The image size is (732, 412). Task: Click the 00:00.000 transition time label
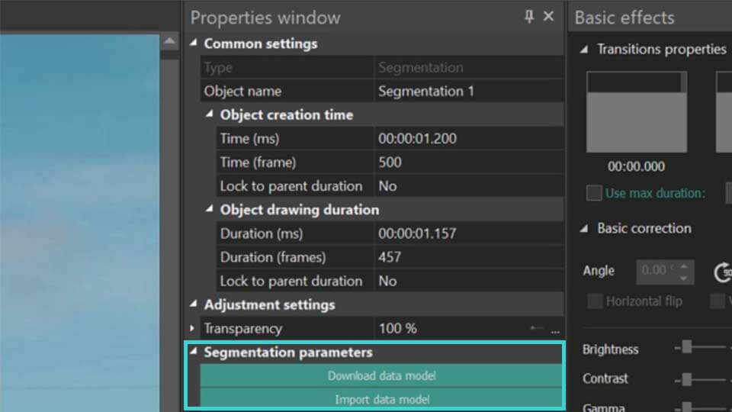coord(636,166)
